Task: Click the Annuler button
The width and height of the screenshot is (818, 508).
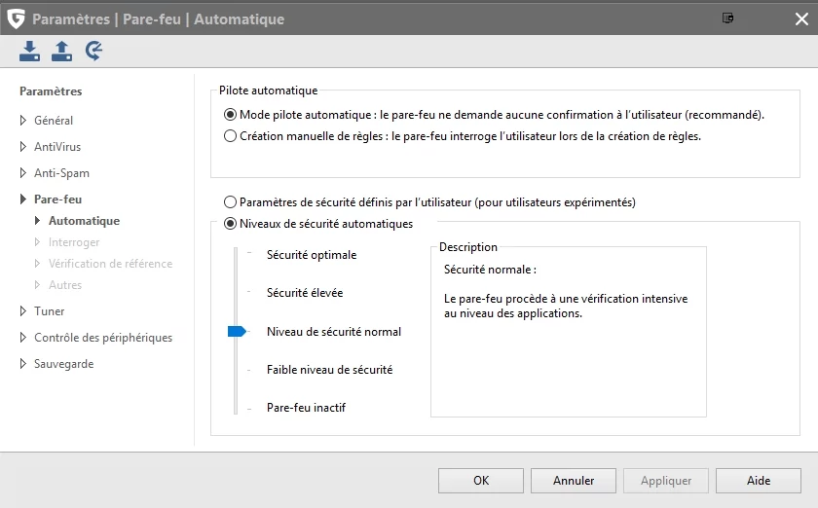Action: [574, 481]
